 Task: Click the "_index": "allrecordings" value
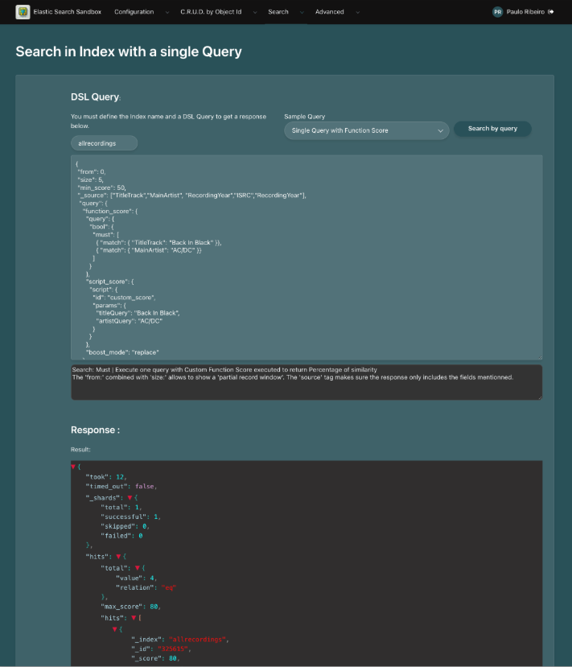click(197, 640)
